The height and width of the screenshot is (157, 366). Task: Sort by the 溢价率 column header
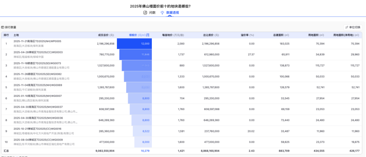[x=247, y=35]
